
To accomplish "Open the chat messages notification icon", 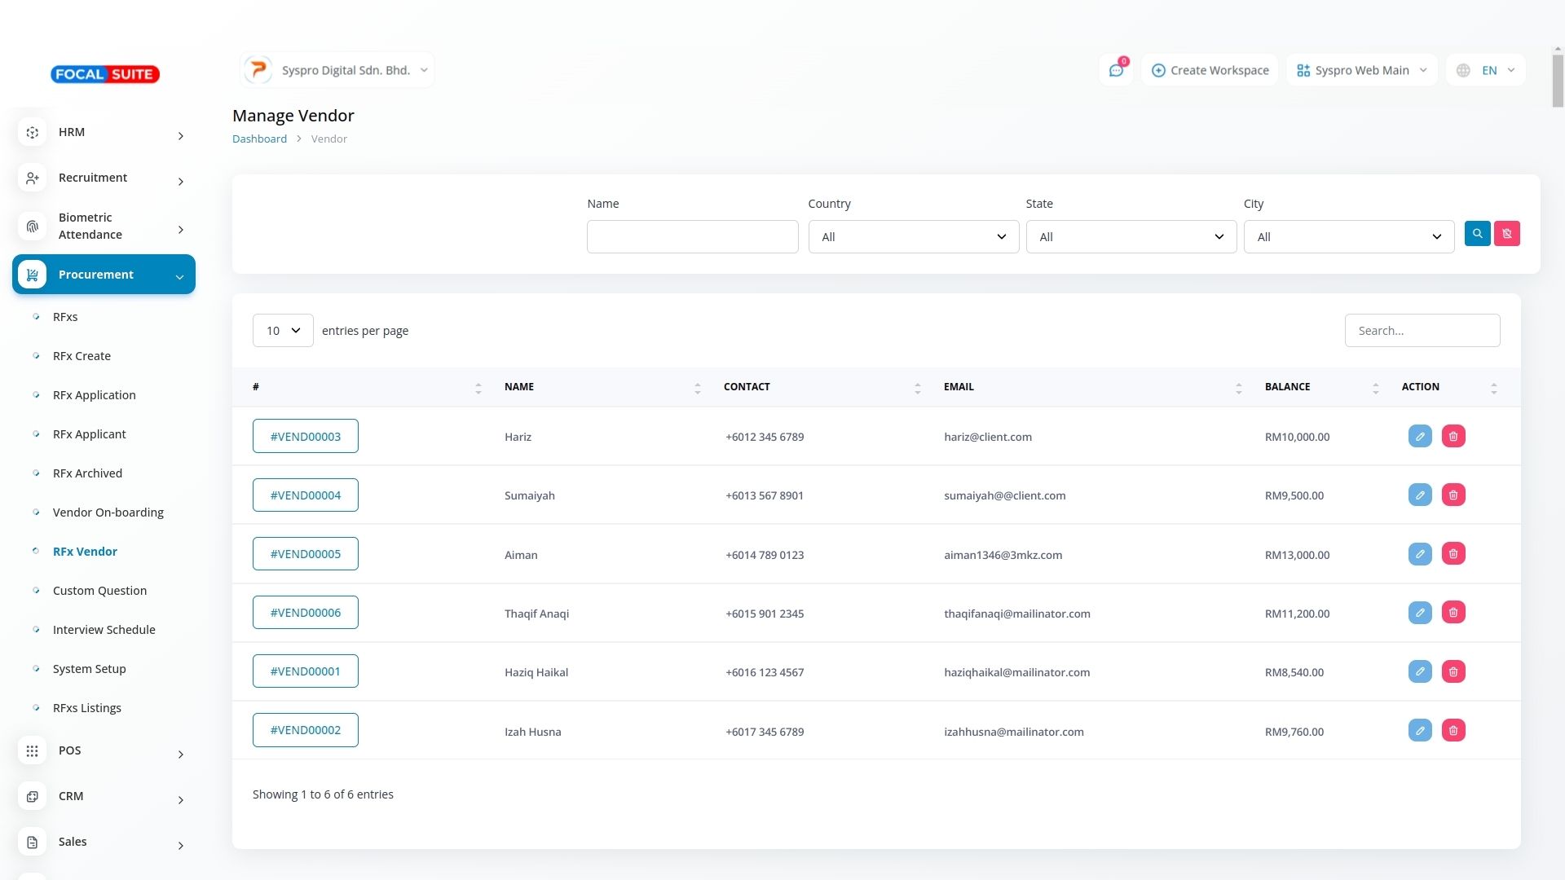I will click(x=1116, y=71).
